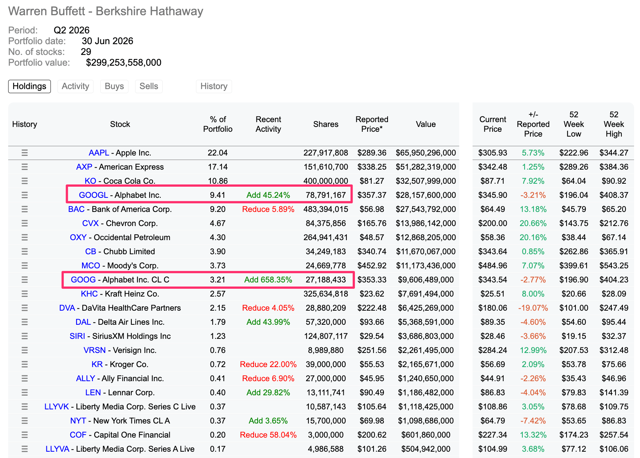
Task: Click the % of Portfolio column header
Action: pos(218,124)
